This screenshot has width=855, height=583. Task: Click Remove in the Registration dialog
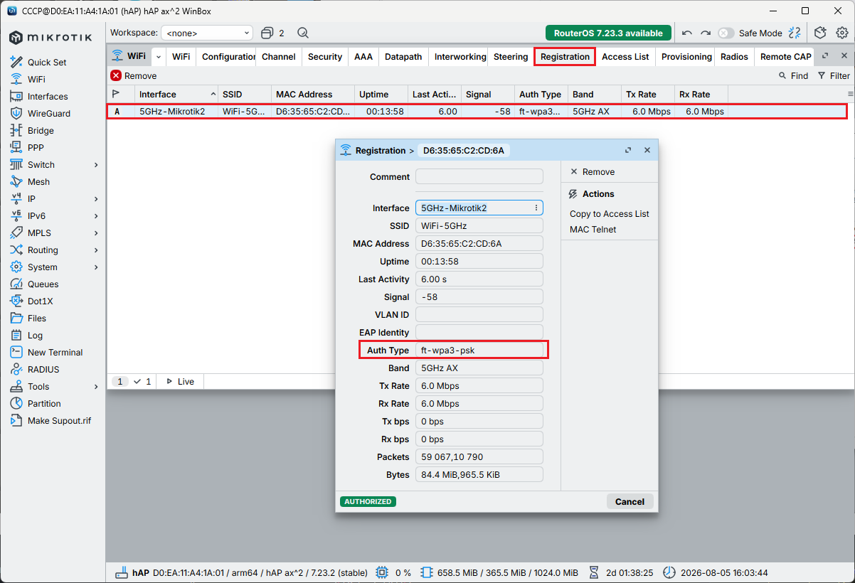(593, 172)
